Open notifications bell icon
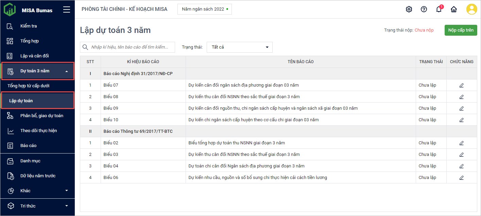The height and width of the screenshot is (216, 481). [x=439, y=9]
